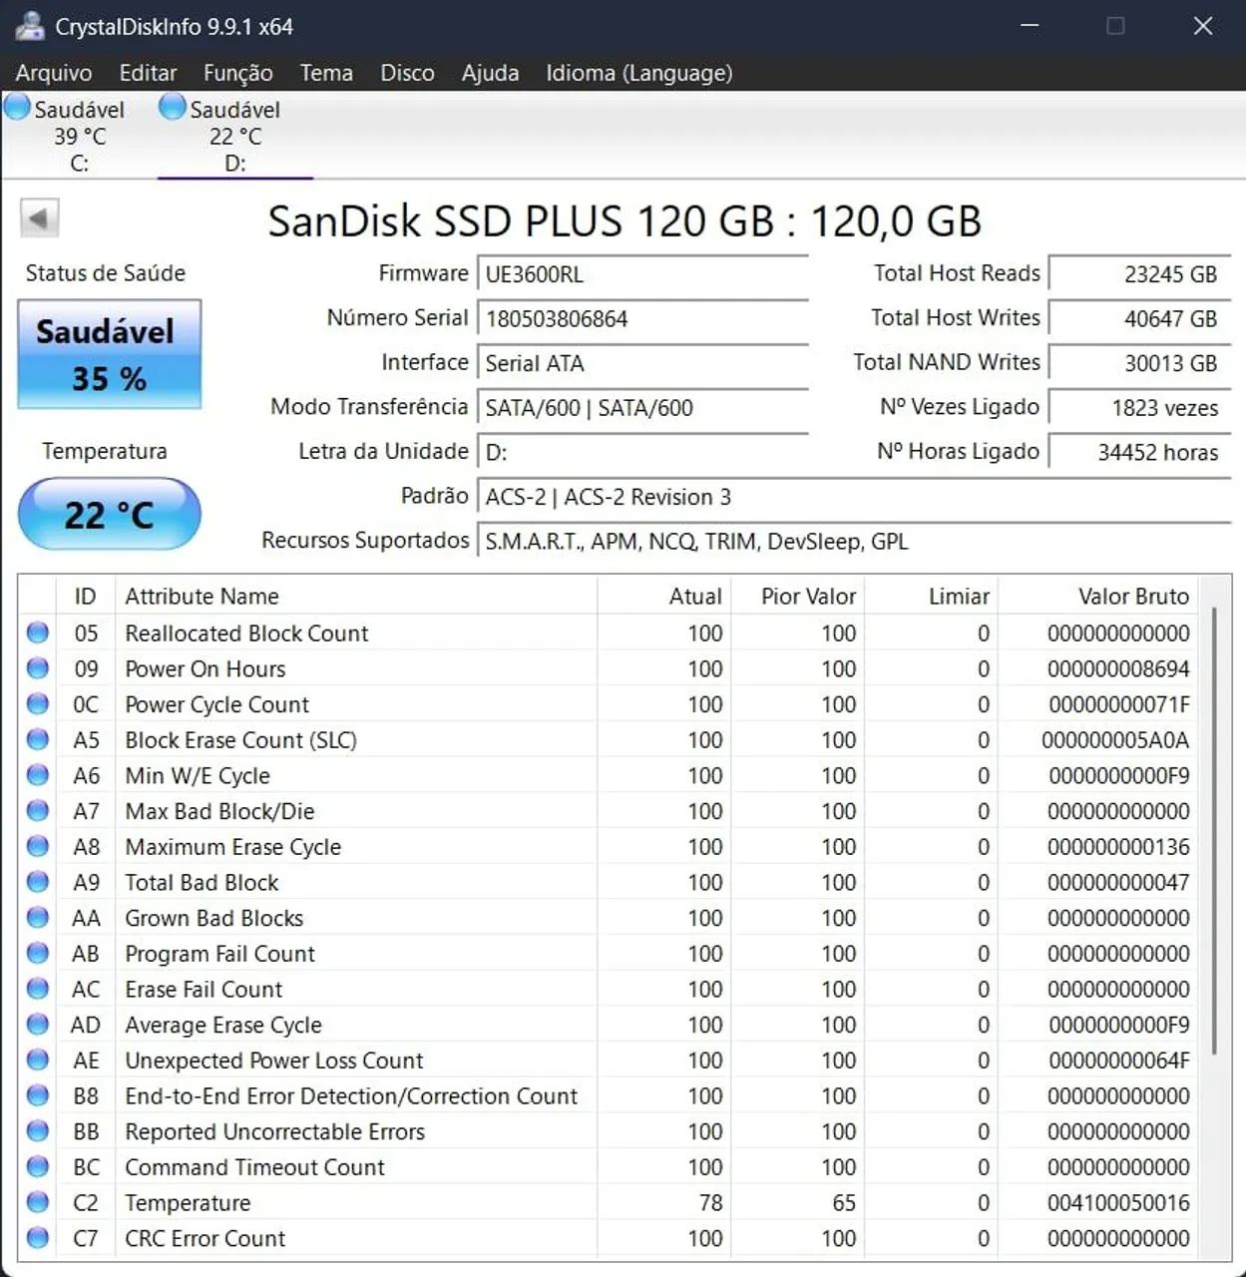The image size is (1246, 1277).
Task: Open the Editar menu
Action: tap(148, 73)
